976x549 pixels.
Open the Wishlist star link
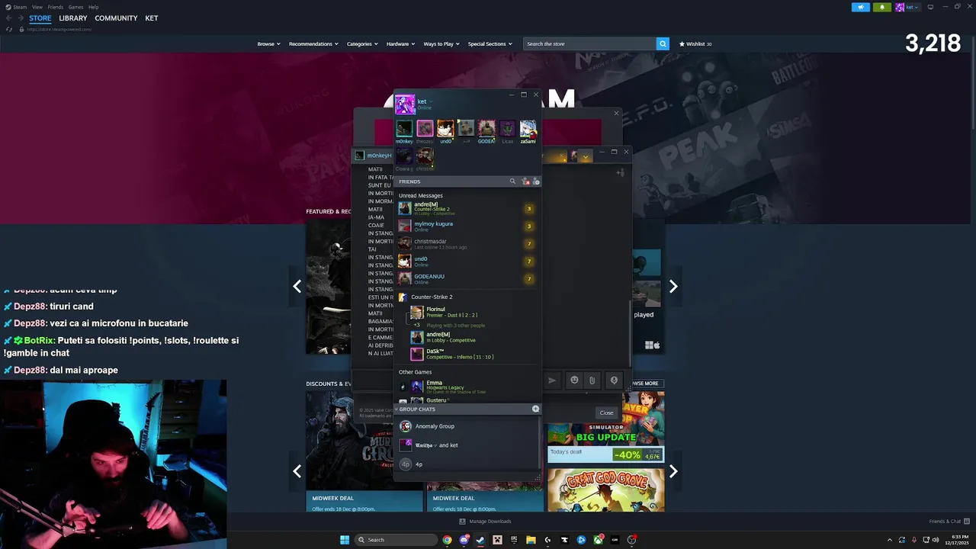[695, 43]
